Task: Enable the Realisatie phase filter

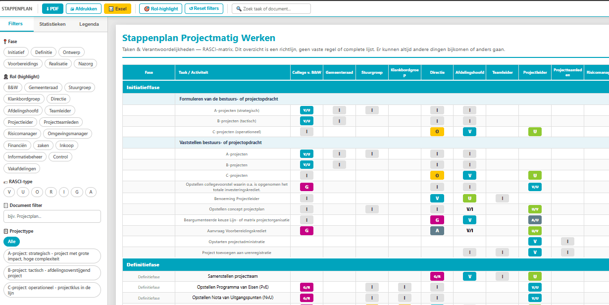Action: click(58, 63)
